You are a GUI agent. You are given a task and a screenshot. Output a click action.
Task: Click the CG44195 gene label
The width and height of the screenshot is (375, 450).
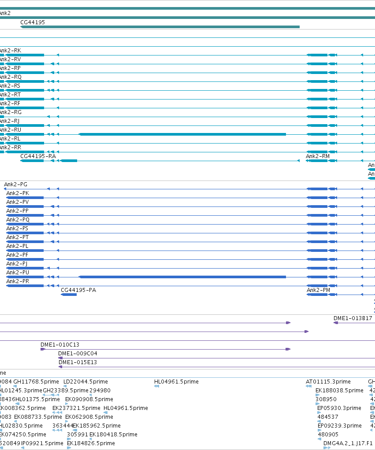[33, 22]
